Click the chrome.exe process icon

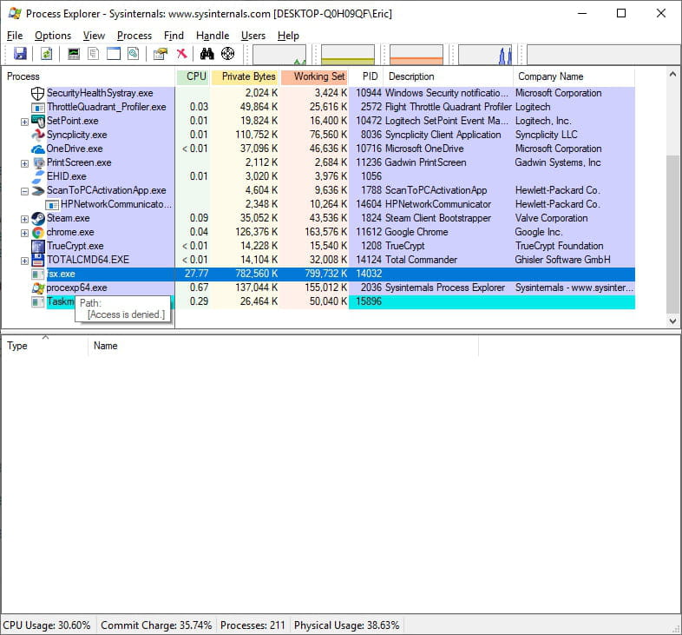[38, 232]
